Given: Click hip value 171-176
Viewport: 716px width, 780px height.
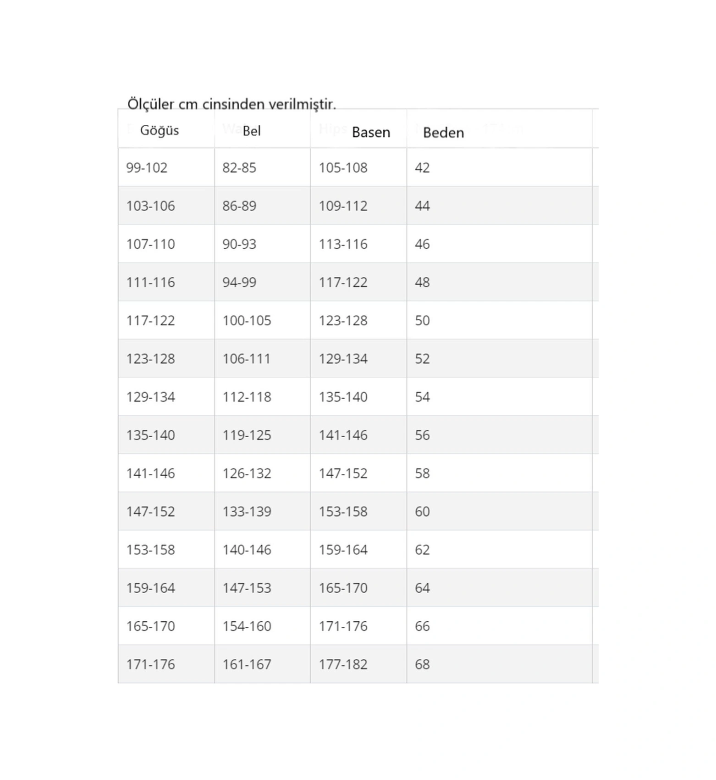Looking at the screenshot, I should click(343, 626).
